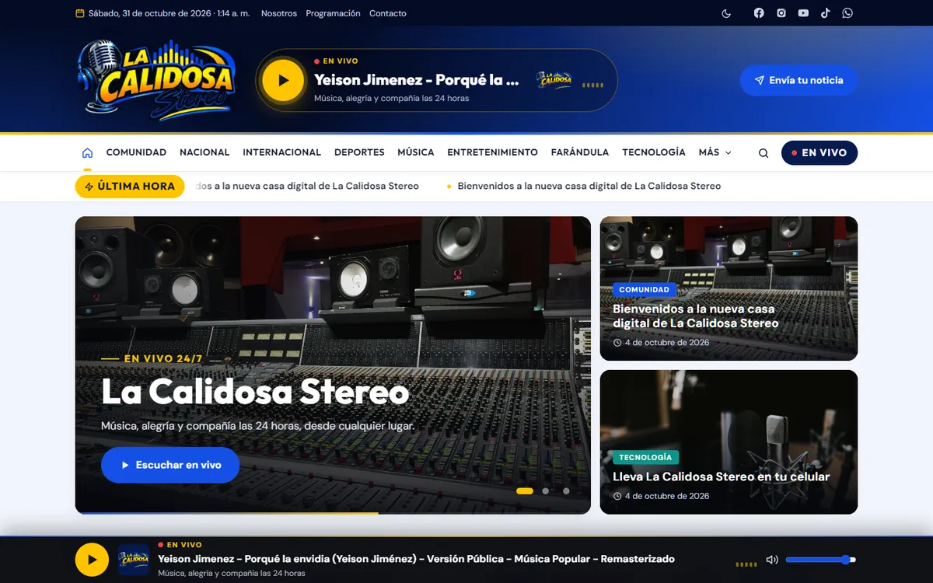The width and height of the screenshot is (933, 583).
Task: Click the song title Yeison Jimenez in header player
Action: (416, 80)
